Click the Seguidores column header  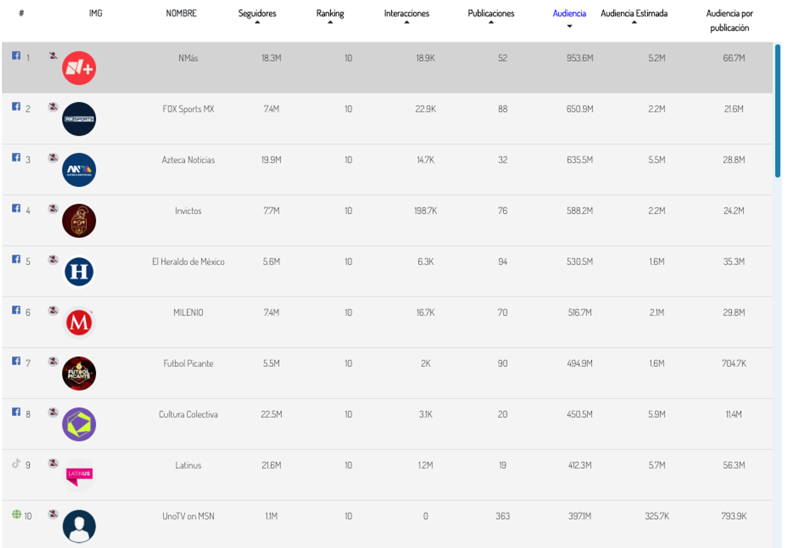(257, 13)
